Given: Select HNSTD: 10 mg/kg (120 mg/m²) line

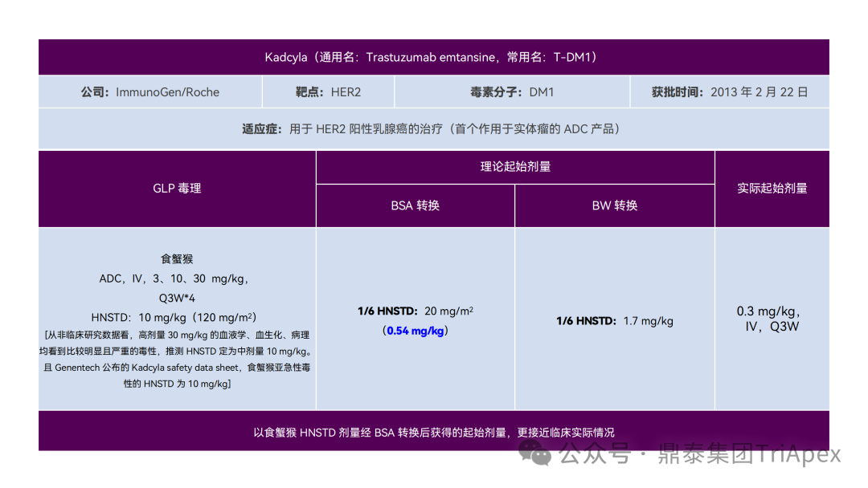Looking at the screenshot, I should pos(174,318).
